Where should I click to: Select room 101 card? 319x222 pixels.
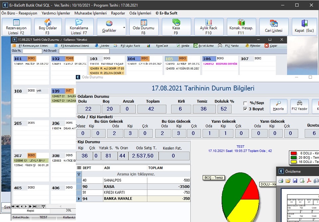point(31,70)
